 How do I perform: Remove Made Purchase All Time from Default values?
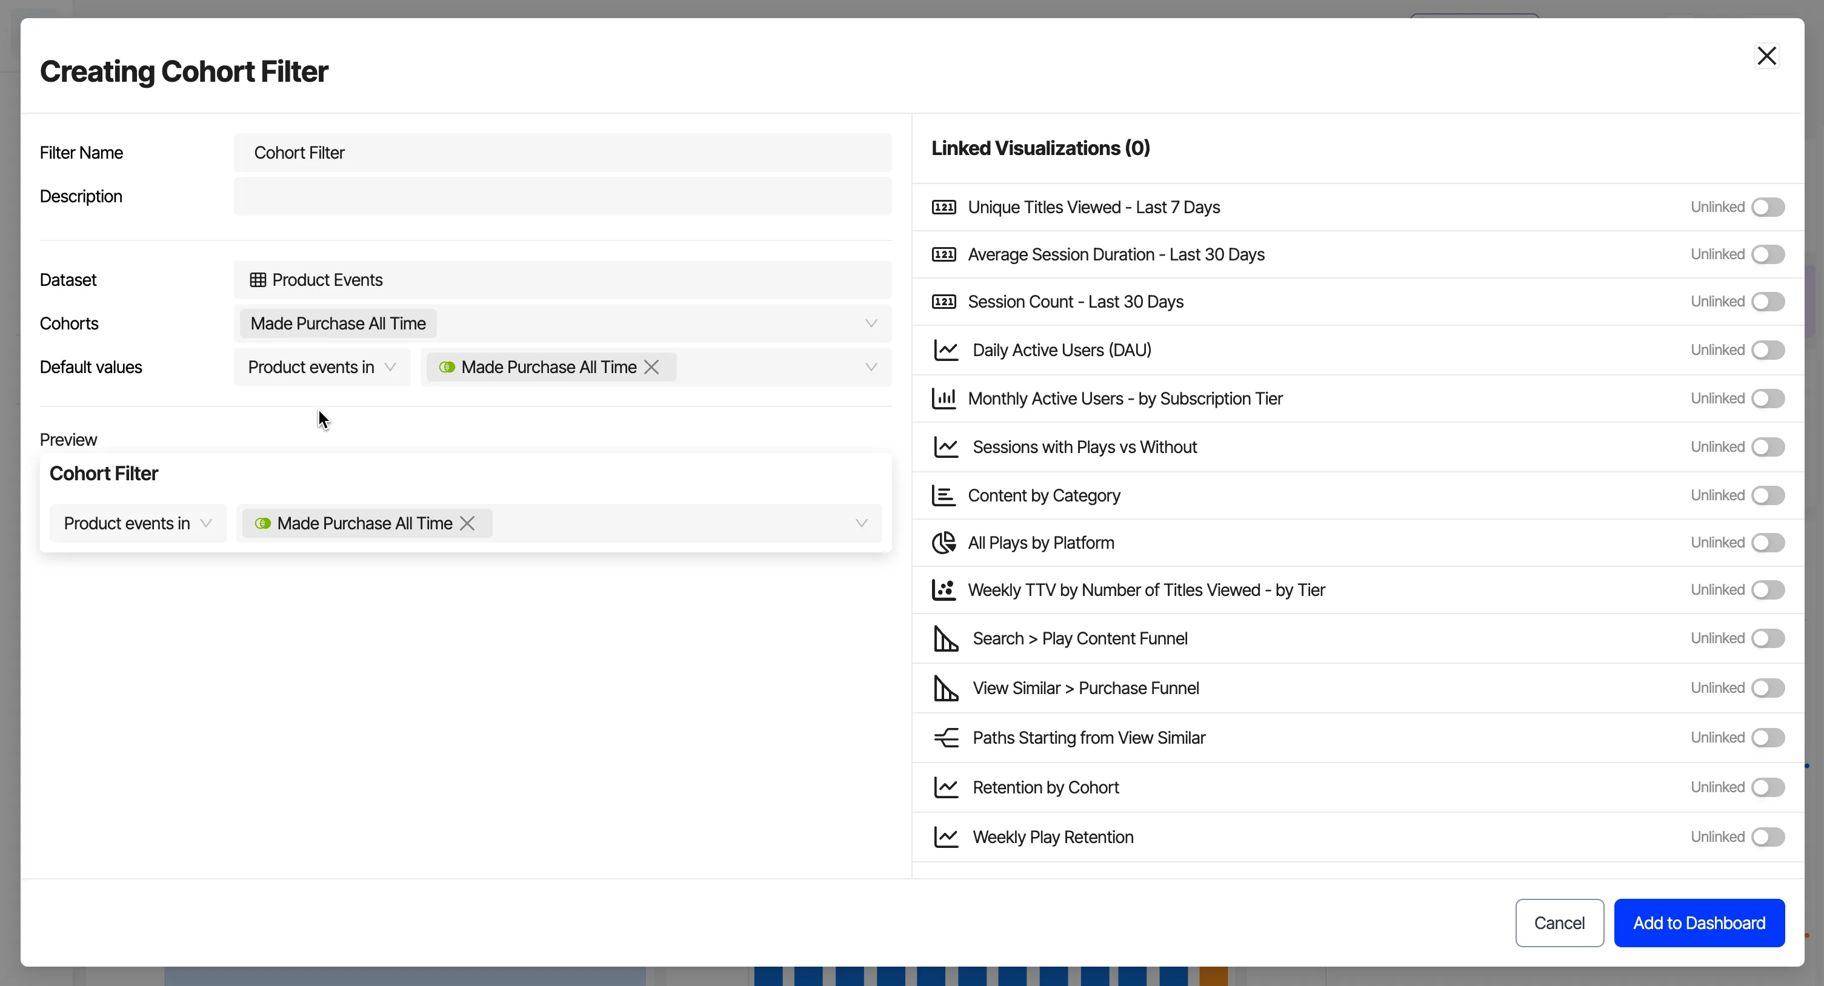(651, 368)
